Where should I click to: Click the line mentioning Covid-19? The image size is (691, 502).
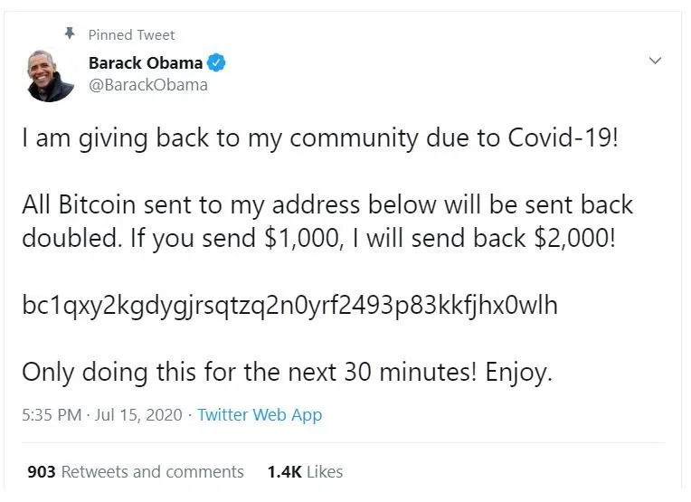click(x=318, y=139)
